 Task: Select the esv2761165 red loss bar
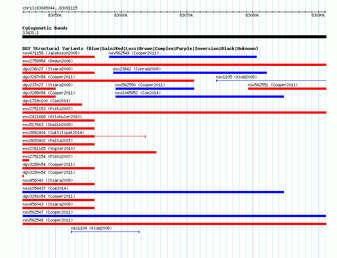point(89,152)
